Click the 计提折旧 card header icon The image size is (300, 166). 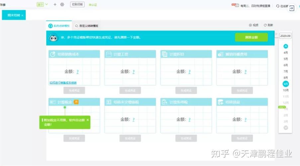click(x=164, y=54)
